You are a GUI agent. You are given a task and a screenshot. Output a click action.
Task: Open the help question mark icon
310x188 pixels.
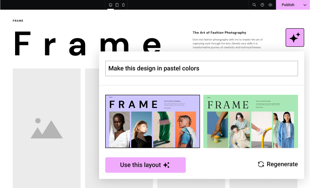coord(262,5)
